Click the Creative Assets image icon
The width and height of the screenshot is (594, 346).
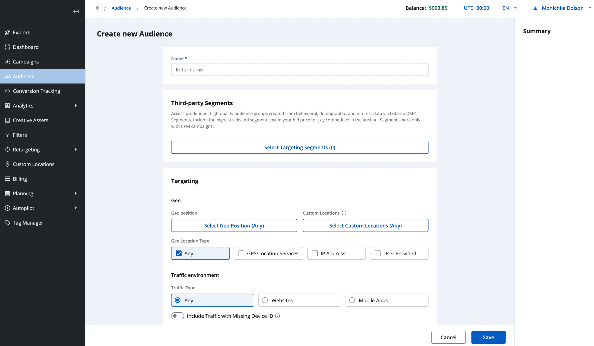(x=8, y=120)
